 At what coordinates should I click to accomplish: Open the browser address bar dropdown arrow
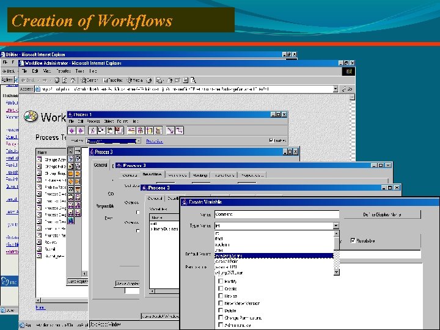click(x=335, y=89)
